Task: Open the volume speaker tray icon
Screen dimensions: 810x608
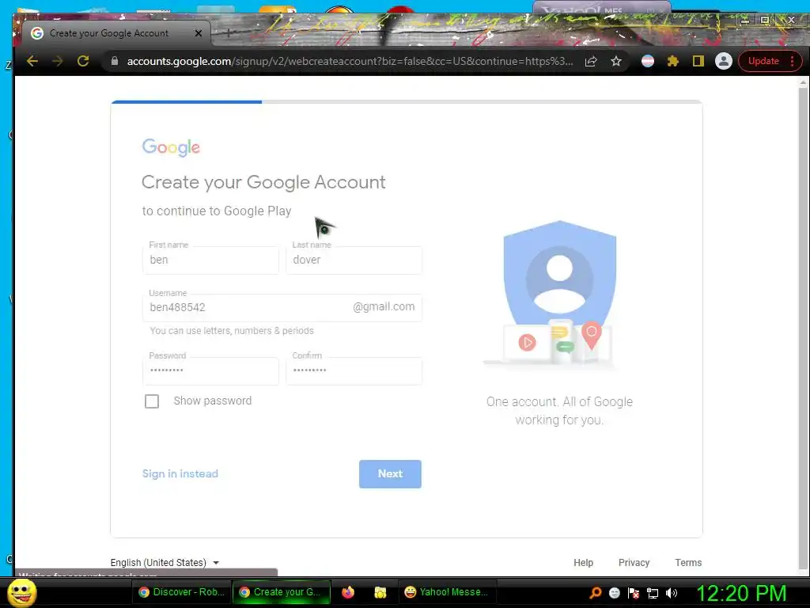Action: point(671,593)
